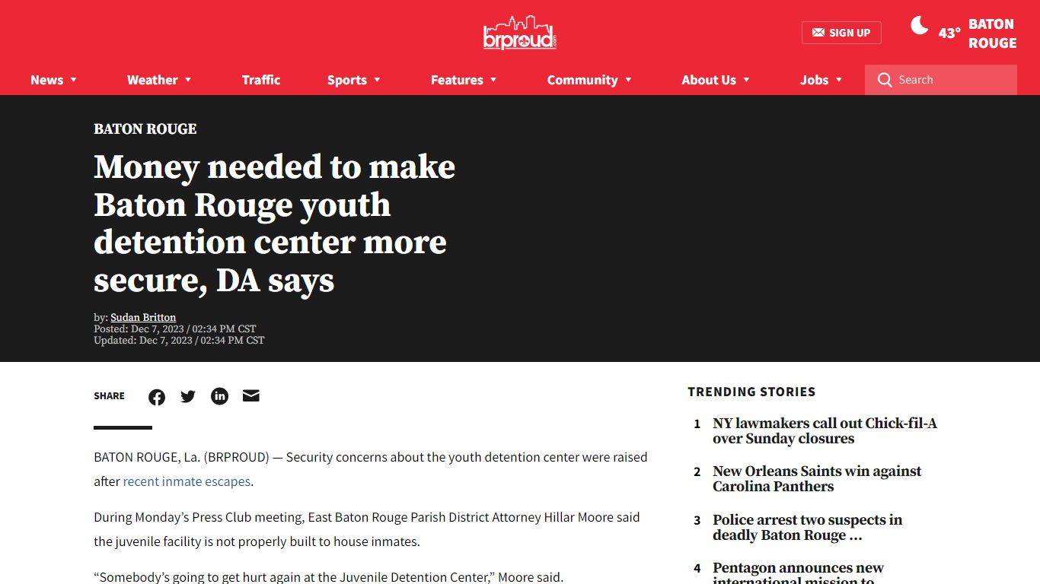Go to the Traffic page
This screenshot has height=584, width=1040.
coord(261,80)
